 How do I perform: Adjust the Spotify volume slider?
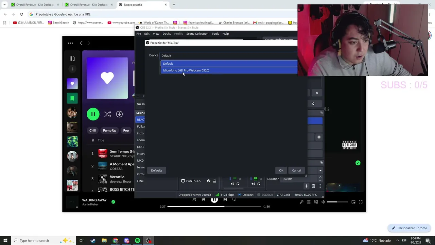(337, 202)
